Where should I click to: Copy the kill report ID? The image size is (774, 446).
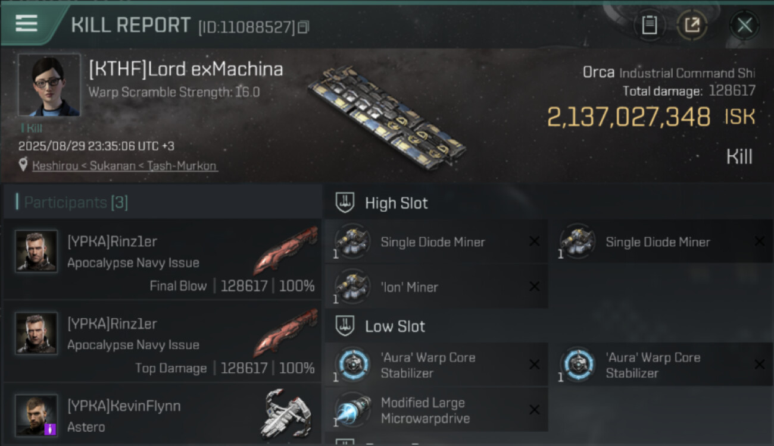point(304,27)
